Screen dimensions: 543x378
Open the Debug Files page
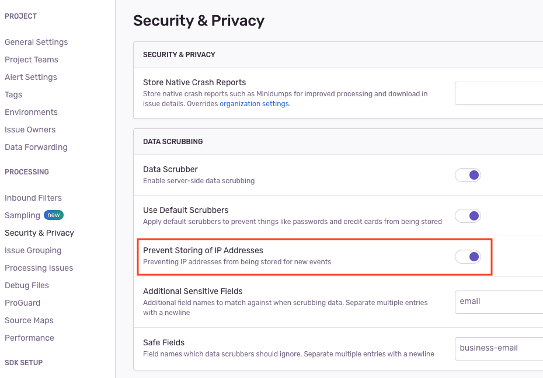(27, 285)
